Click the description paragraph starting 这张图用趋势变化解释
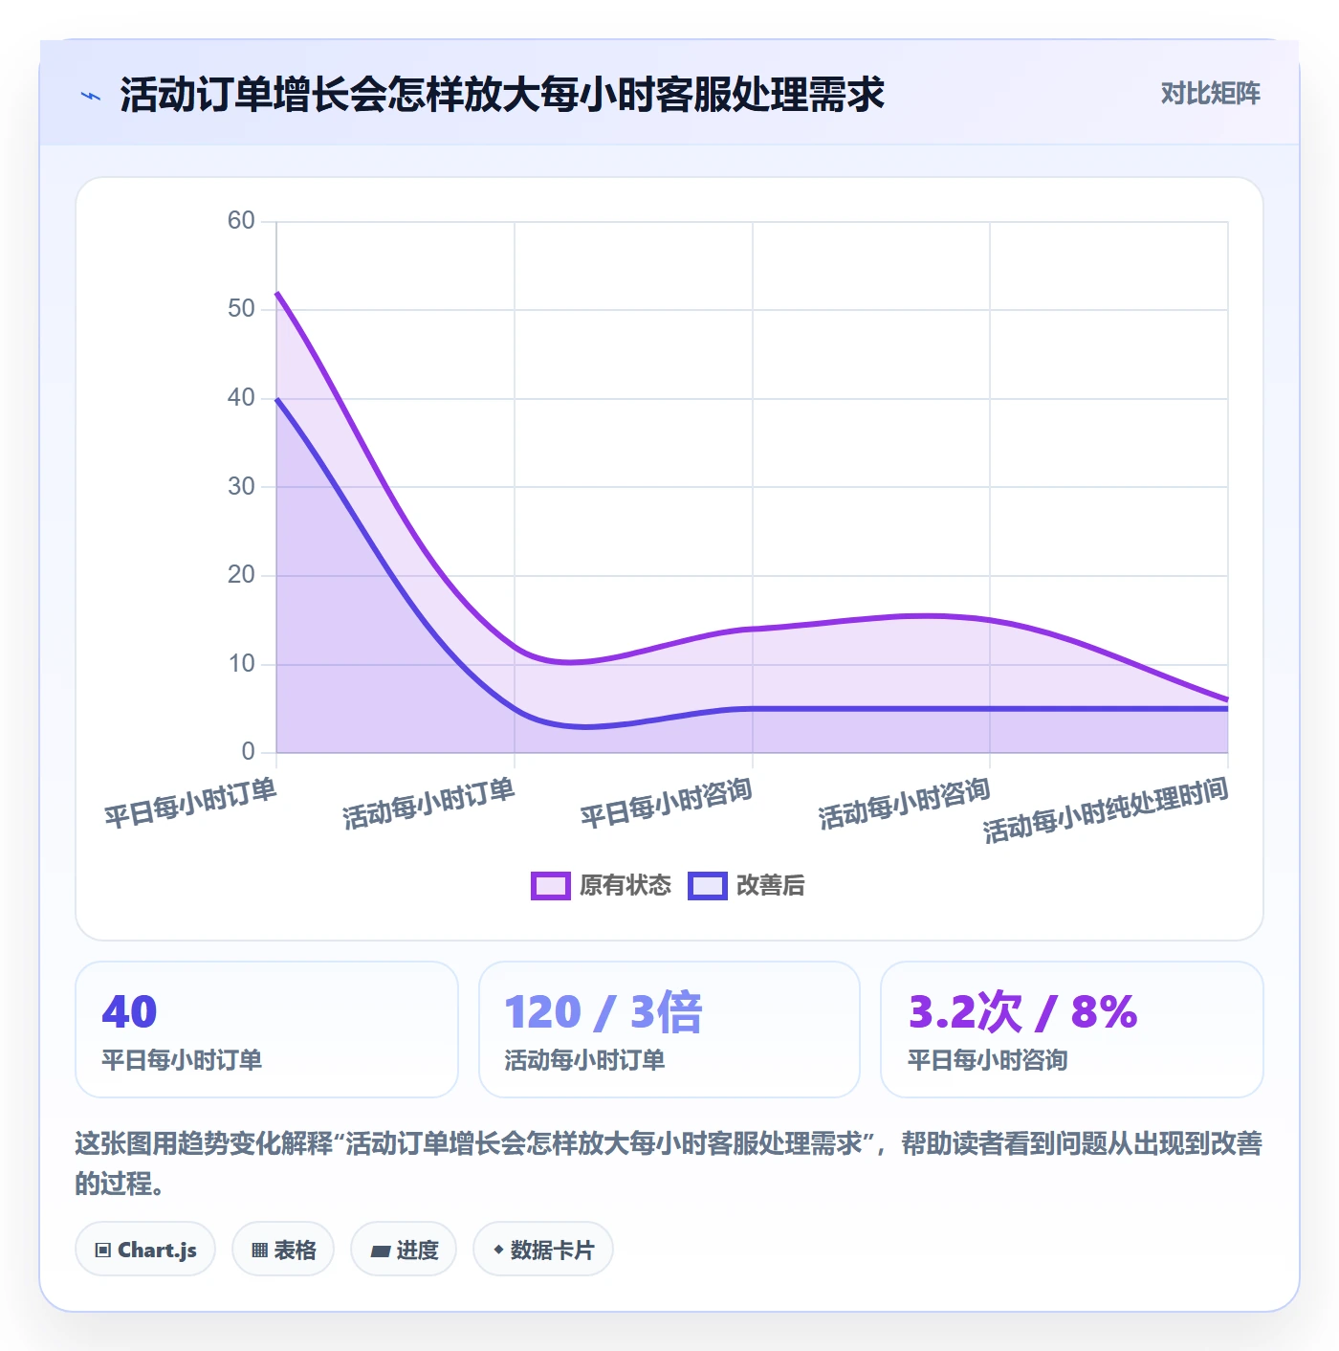 (669, 1163)
